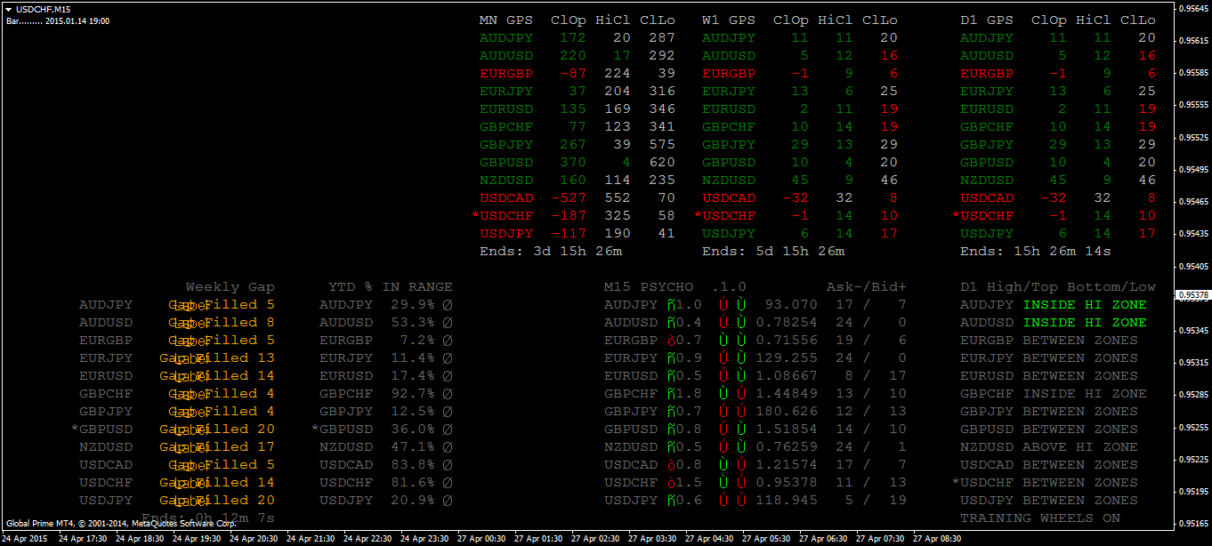Click the 0.95645 label on price scale

[x=1193, y=8]
